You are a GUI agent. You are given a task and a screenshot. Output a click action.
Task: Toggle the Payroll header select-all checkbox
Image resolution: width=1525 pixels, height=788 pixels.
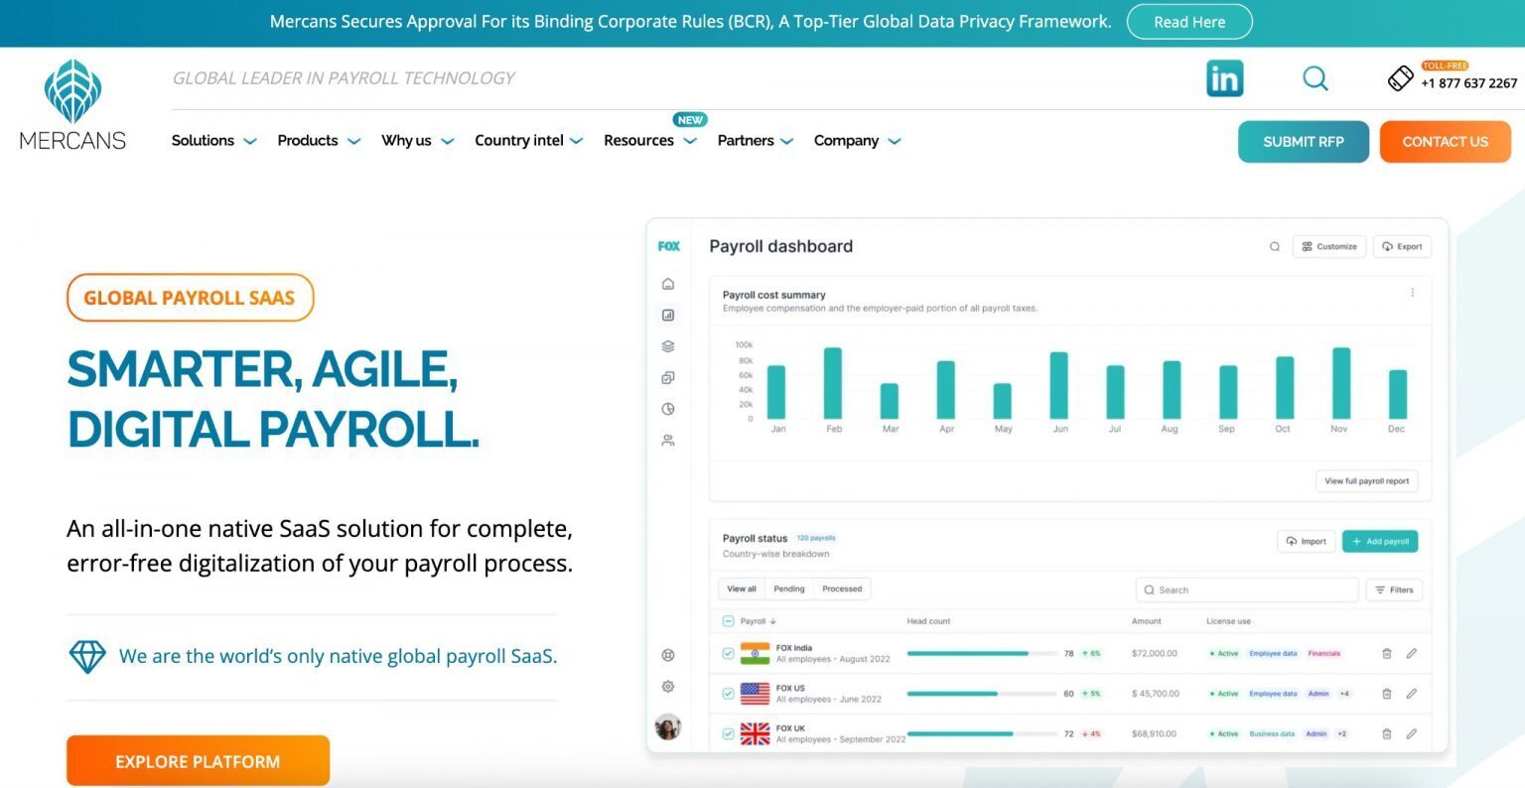coord(728,621)
